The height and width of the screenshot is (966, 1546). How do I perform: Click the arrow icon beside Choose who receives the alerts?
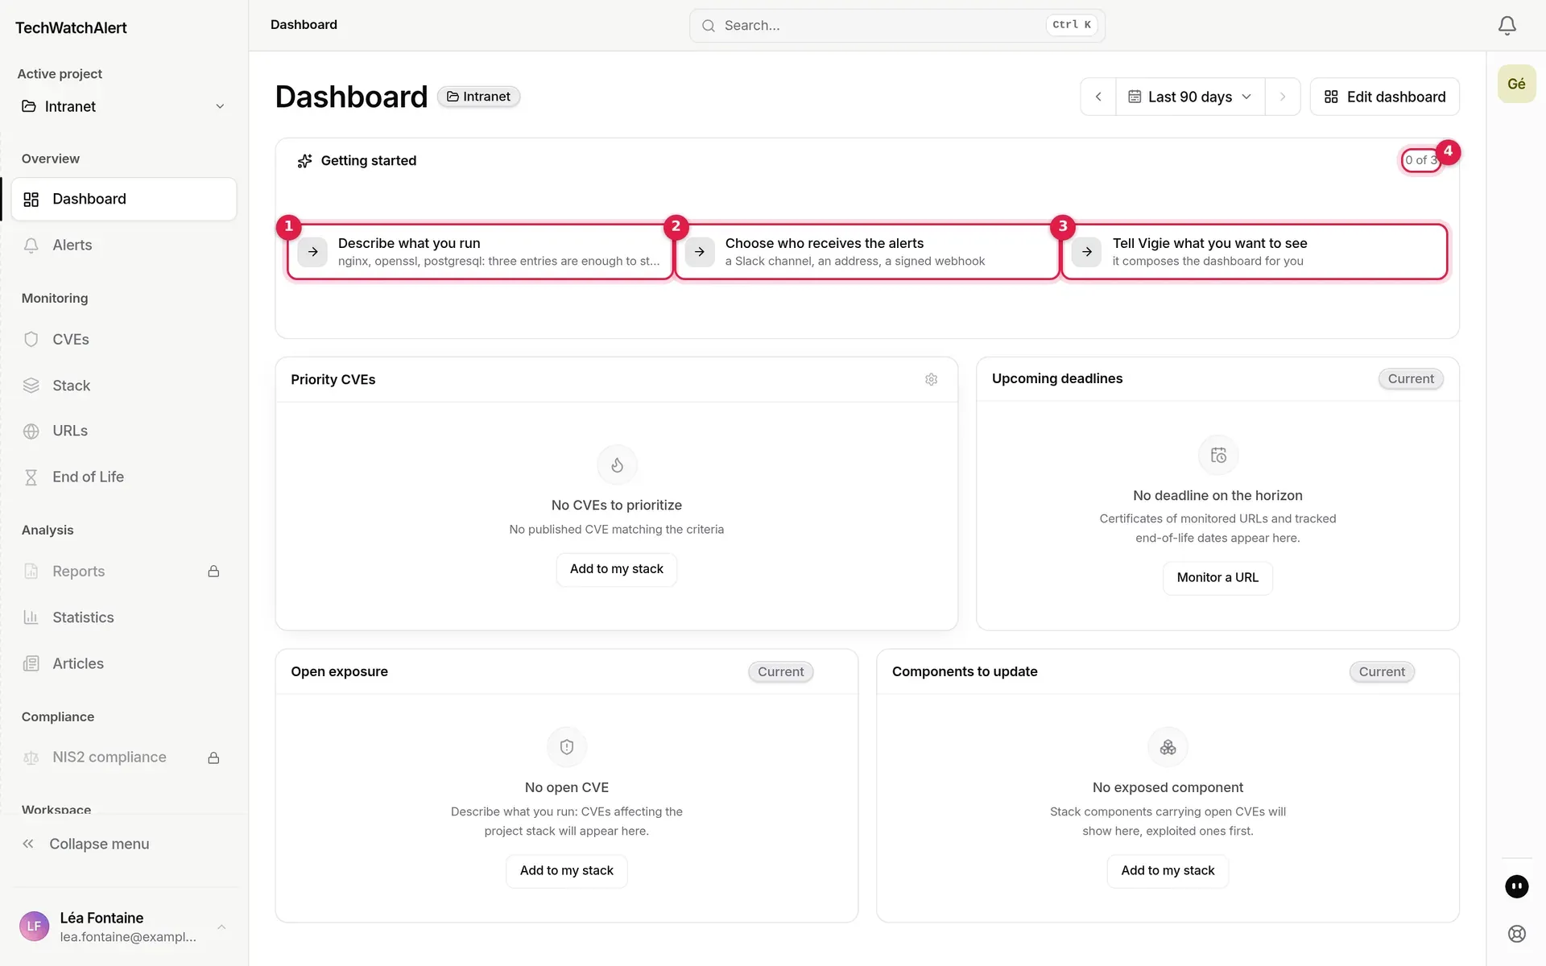click(700, 252)
